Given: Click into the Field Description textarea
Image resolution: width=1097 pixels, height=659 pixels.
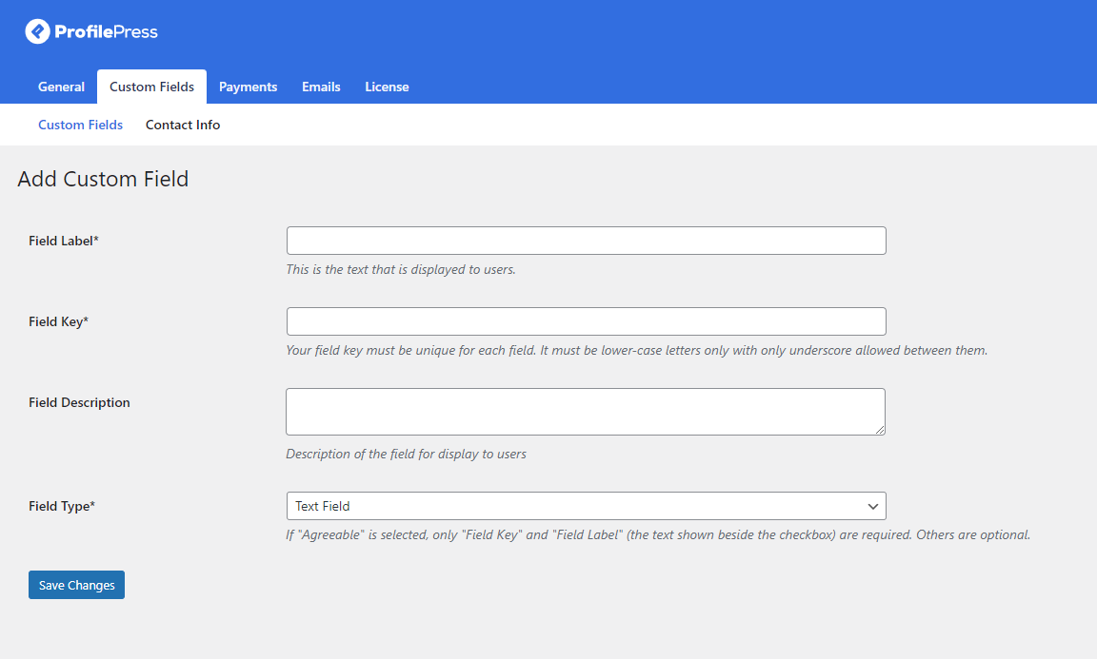Looking at the screenshot, I should click(x=586, y=412).
